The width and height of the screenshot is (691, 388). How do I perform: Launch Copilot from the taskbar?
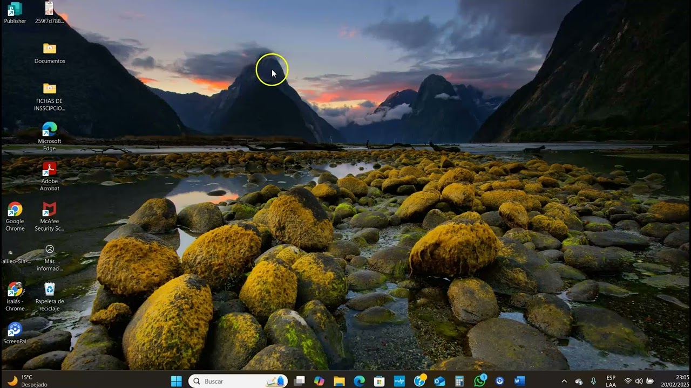(x=319, y=381)
